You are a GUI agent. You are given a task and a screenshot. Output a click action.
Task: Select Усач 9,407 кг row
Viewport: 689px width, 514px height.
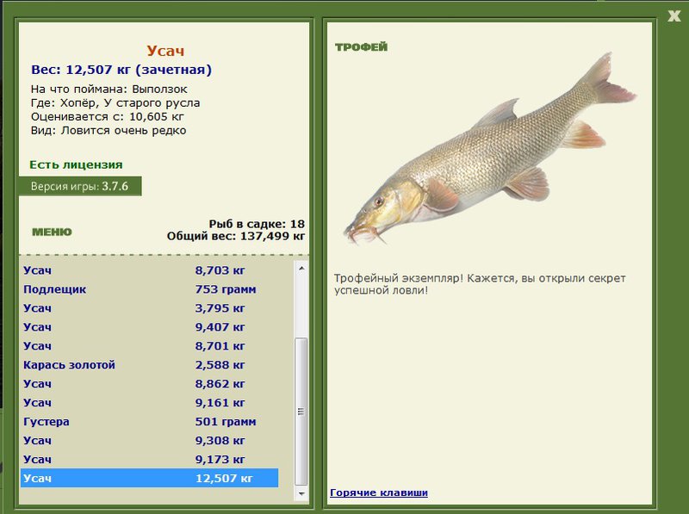click(x=149, y=327)
